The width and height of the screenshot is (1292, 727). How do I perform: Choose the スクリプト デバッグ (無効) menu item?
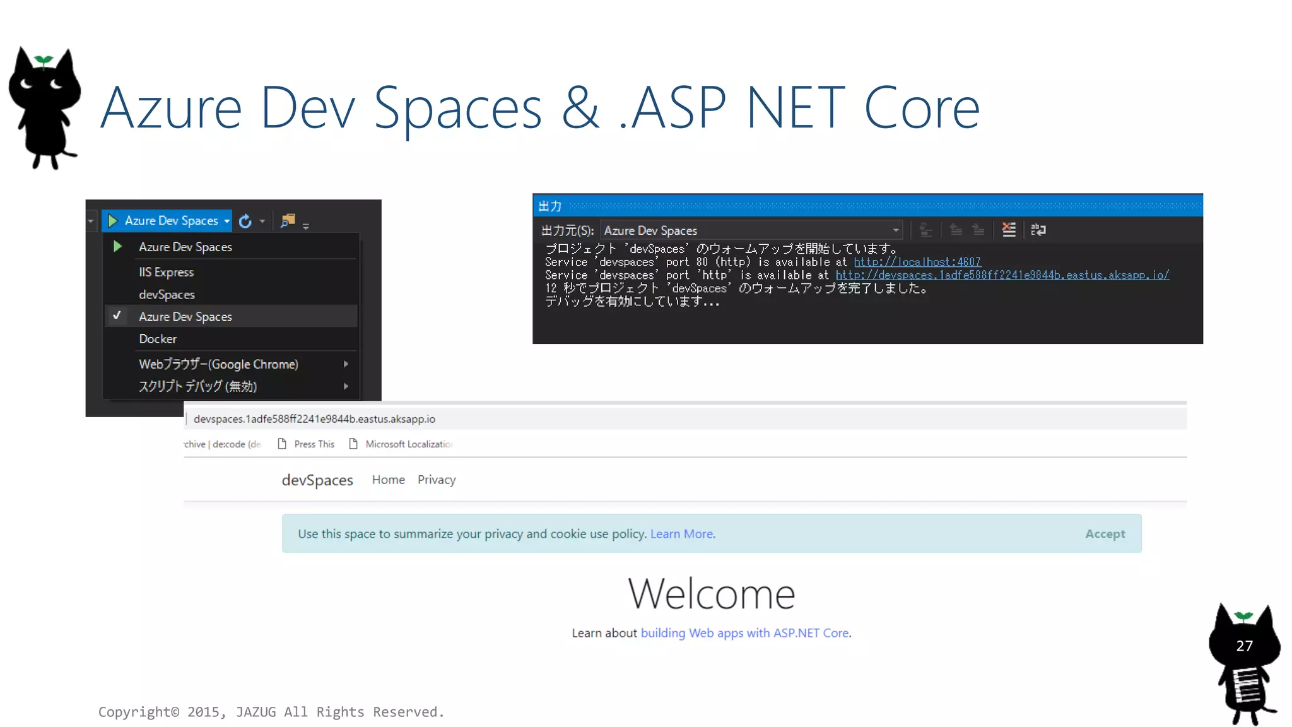pos(231,386)
